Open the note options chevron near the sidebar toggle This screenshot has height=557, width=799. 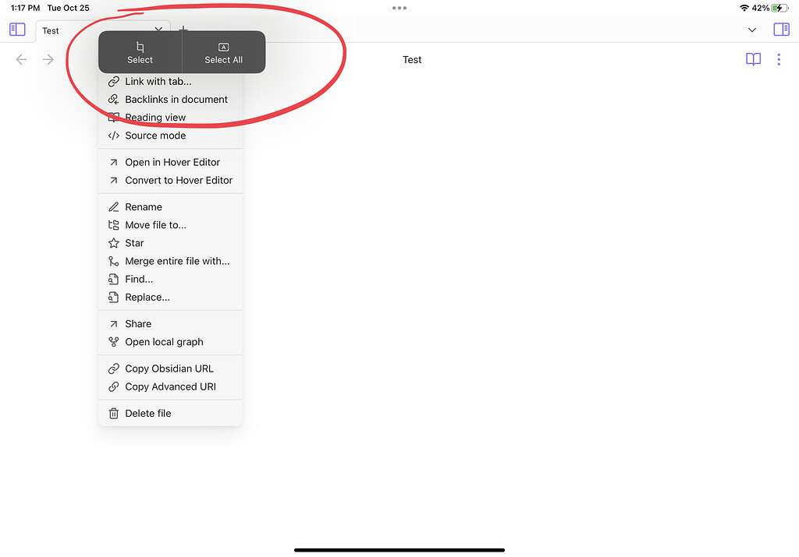[x=751, y=30]
